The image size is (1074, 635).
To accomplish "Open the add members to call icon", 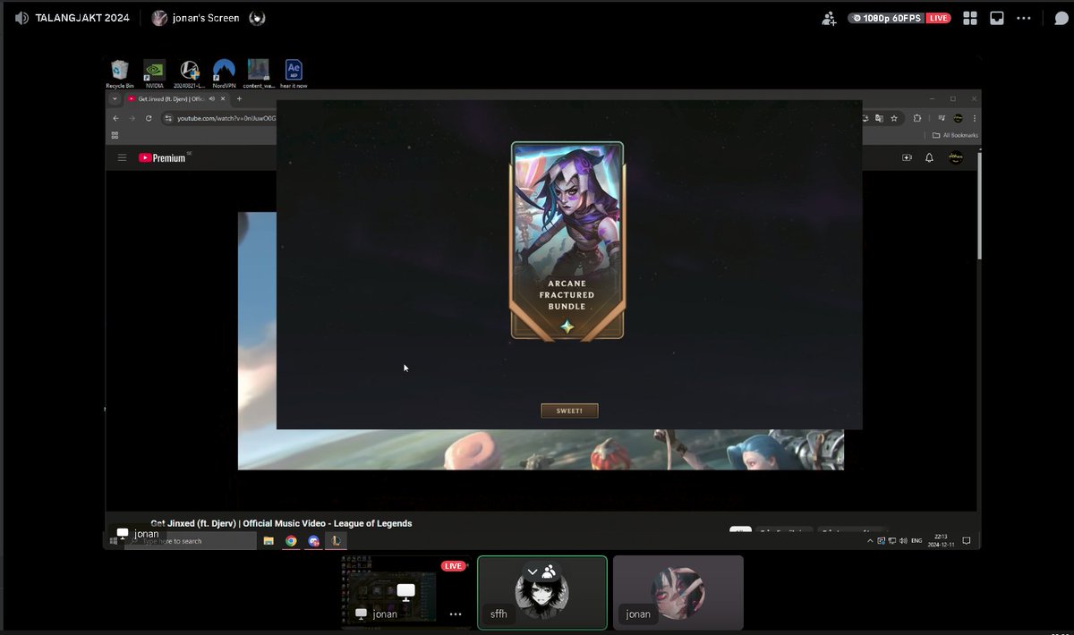I will point(829,18).
